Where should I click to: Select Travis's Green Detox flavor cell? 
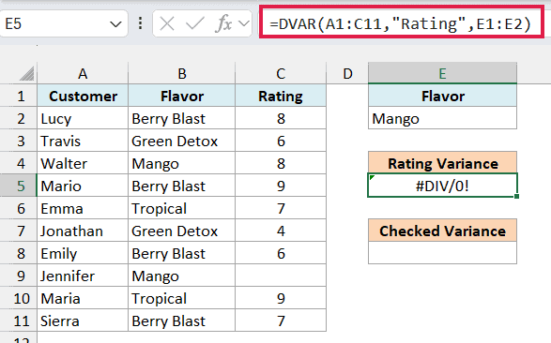pos(182,141)
